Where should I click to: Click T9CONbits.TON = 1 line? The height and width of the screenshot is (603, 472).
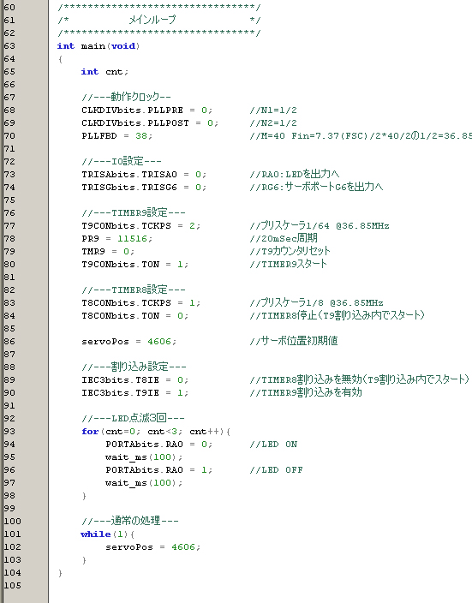tap(134, 265)
